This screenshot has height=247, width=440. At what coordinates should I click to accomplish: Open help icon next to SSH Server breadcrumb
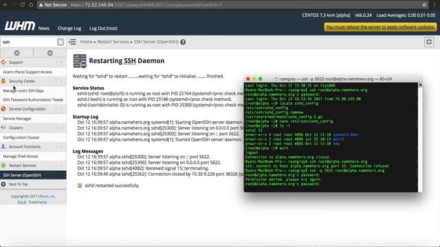pyautogui.click(x=183, y=42)
